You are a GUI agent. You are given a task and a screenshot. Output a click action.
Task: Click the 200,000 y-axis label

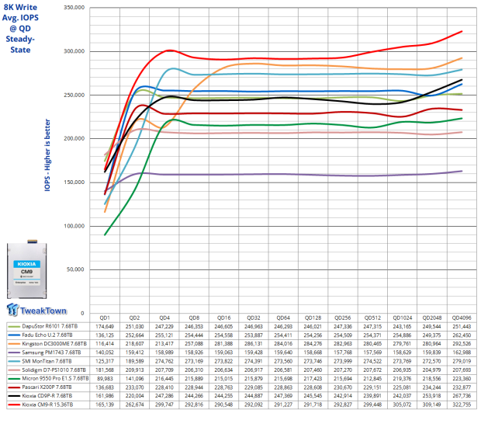pyautogui.click(x=74, y=138)
